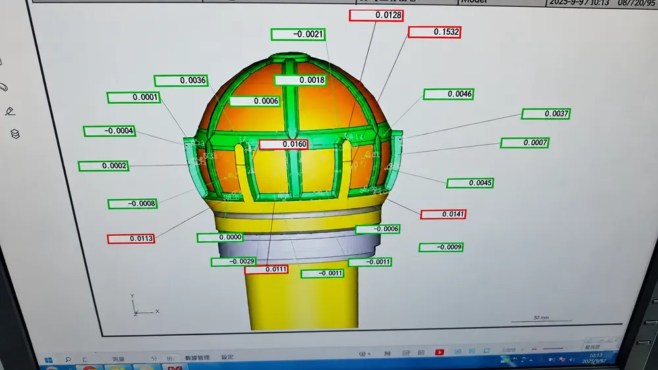658x370 pixels.
Task: Select the red 0.0128 deviation label
Action: tap(376, 15)
